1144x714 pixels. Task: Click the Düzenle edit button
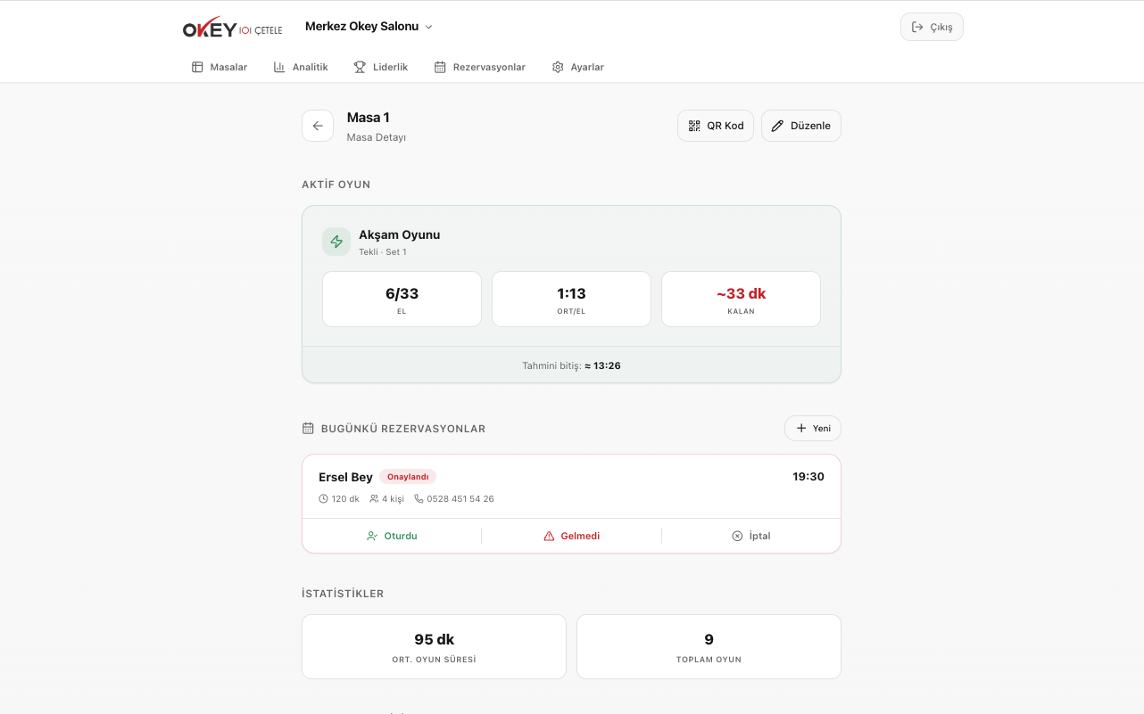(x=800, y=126)
